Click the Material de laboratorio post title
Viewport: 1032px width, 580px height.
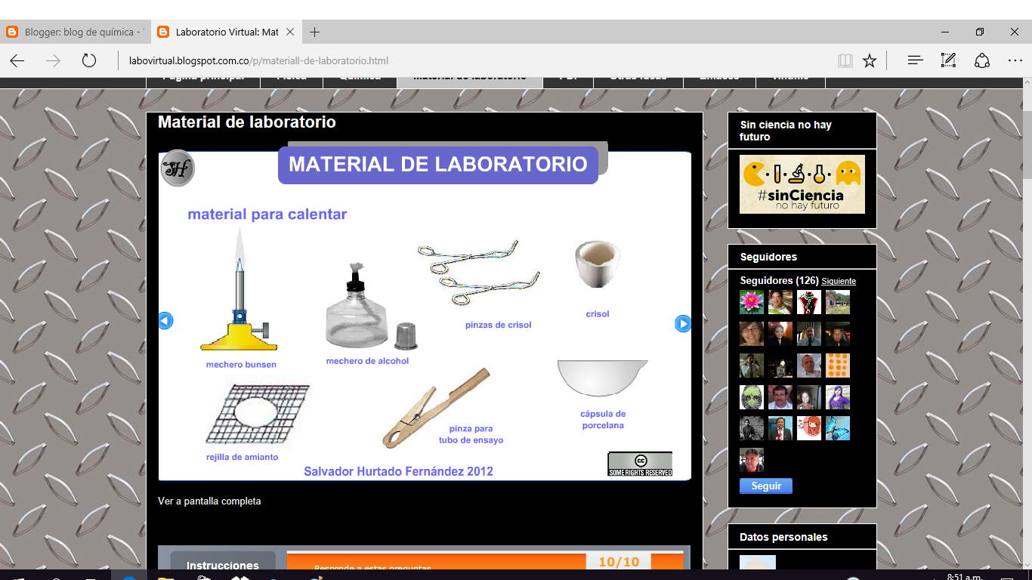tap(247, 122)
